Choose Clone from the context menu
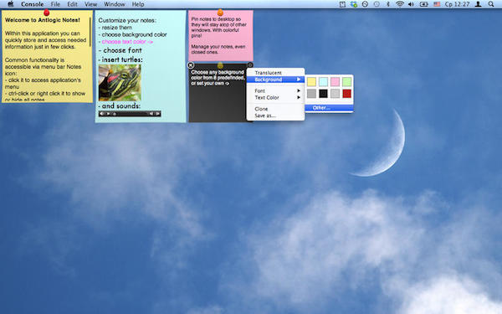 coord(275,109)
